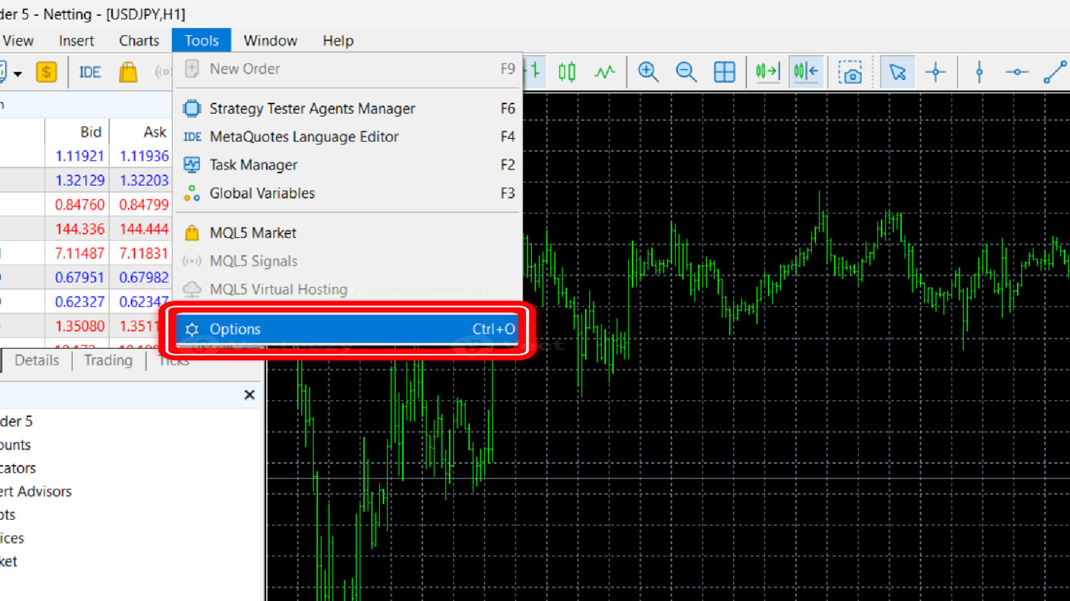Tile windows grid icon
This screenshot has width=1070, height=601.
[x=724, y=72]
